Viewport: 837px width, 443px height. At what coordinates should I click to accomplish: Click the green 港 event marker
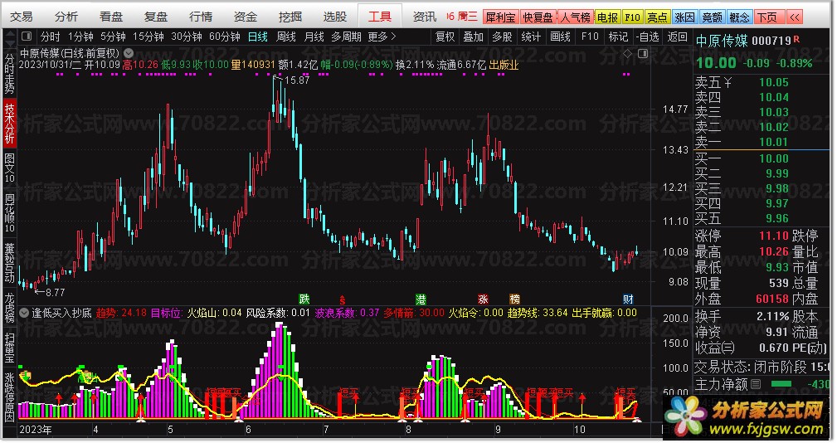pyautogui.click(x=421, y=299)
